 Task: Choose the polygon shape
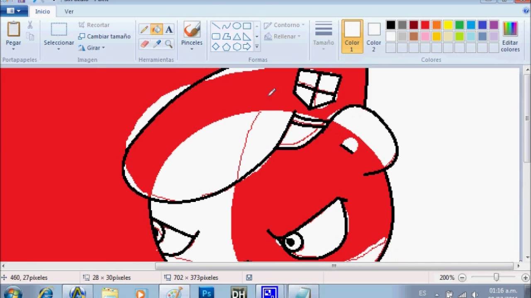226,36
